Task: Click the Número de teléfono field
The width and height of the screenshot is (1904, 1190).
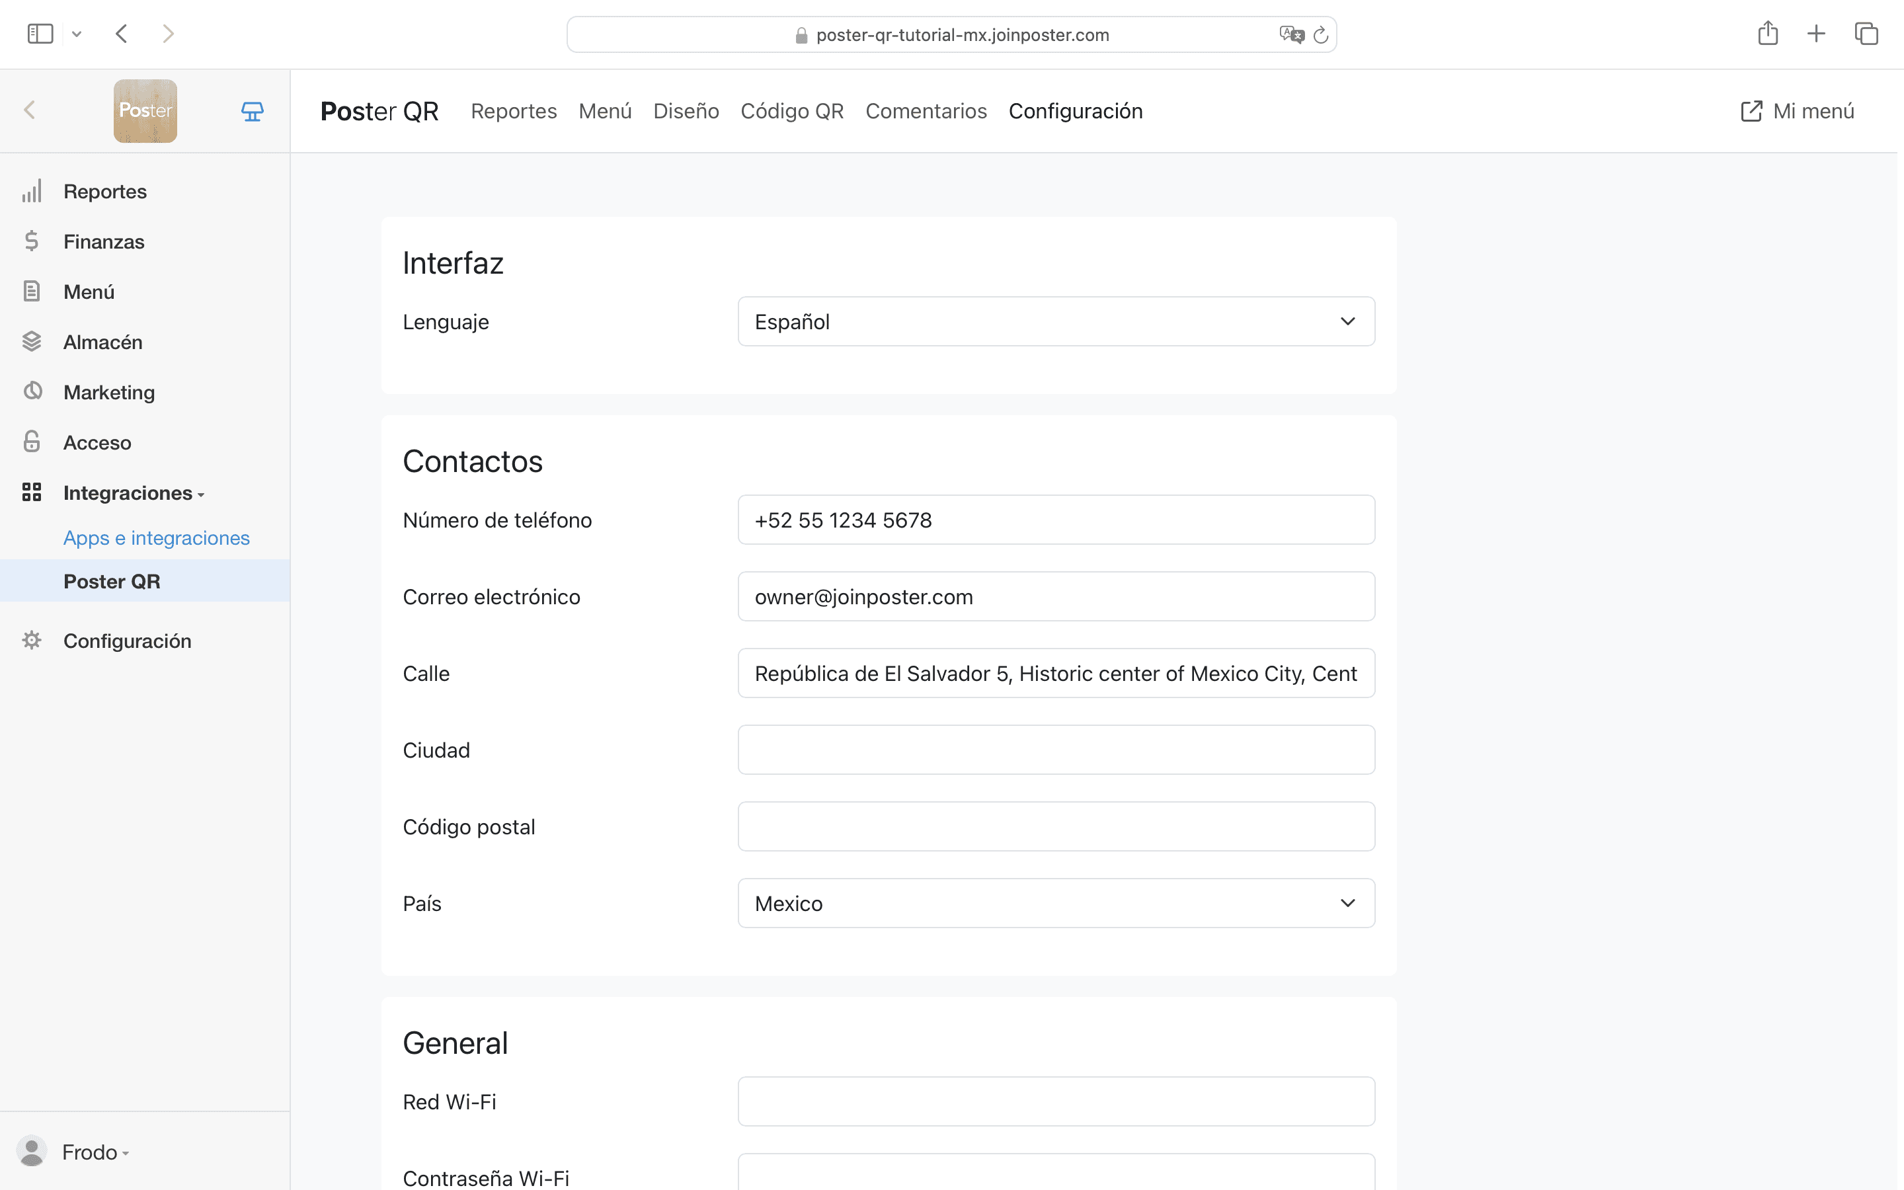Action: click(1056, 520)
